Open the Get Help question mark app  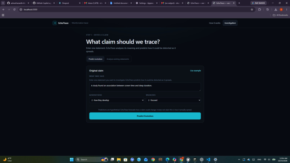pyautogui.click(x=139, y=159)
